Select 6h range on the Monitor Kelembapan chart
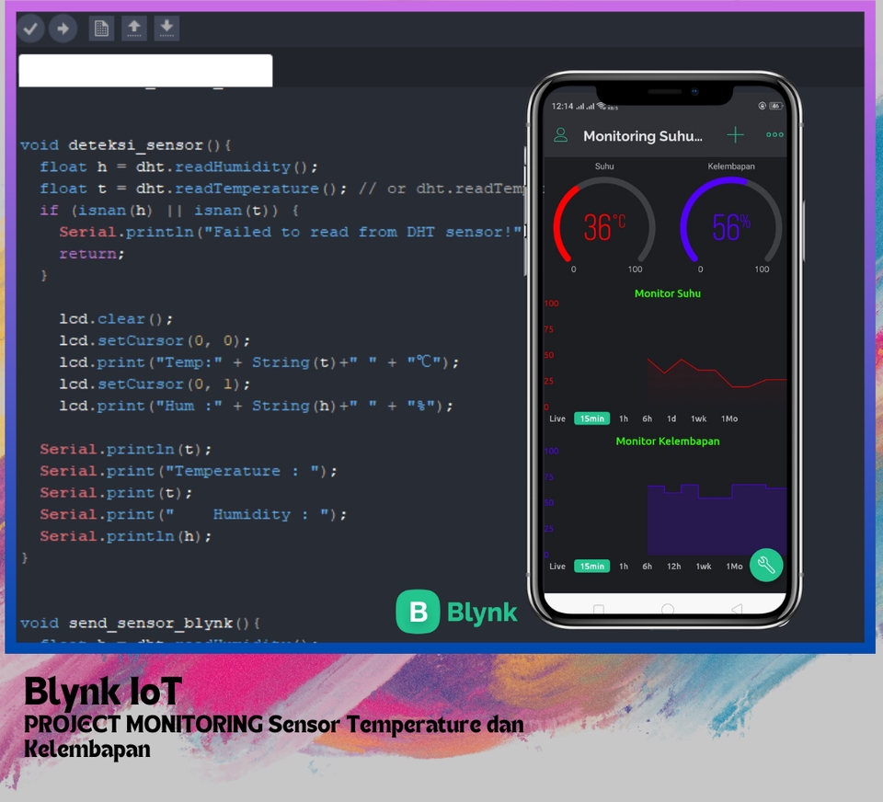 (x=647, y=566)
